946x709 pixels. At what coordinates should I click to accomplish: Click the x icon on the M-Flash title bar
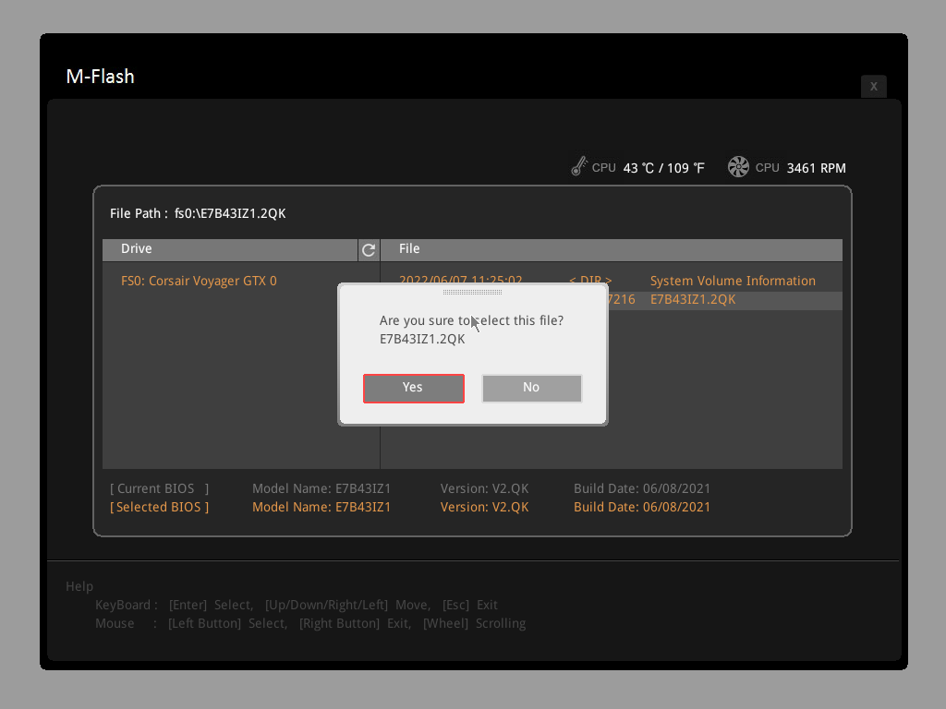[873, 86]
